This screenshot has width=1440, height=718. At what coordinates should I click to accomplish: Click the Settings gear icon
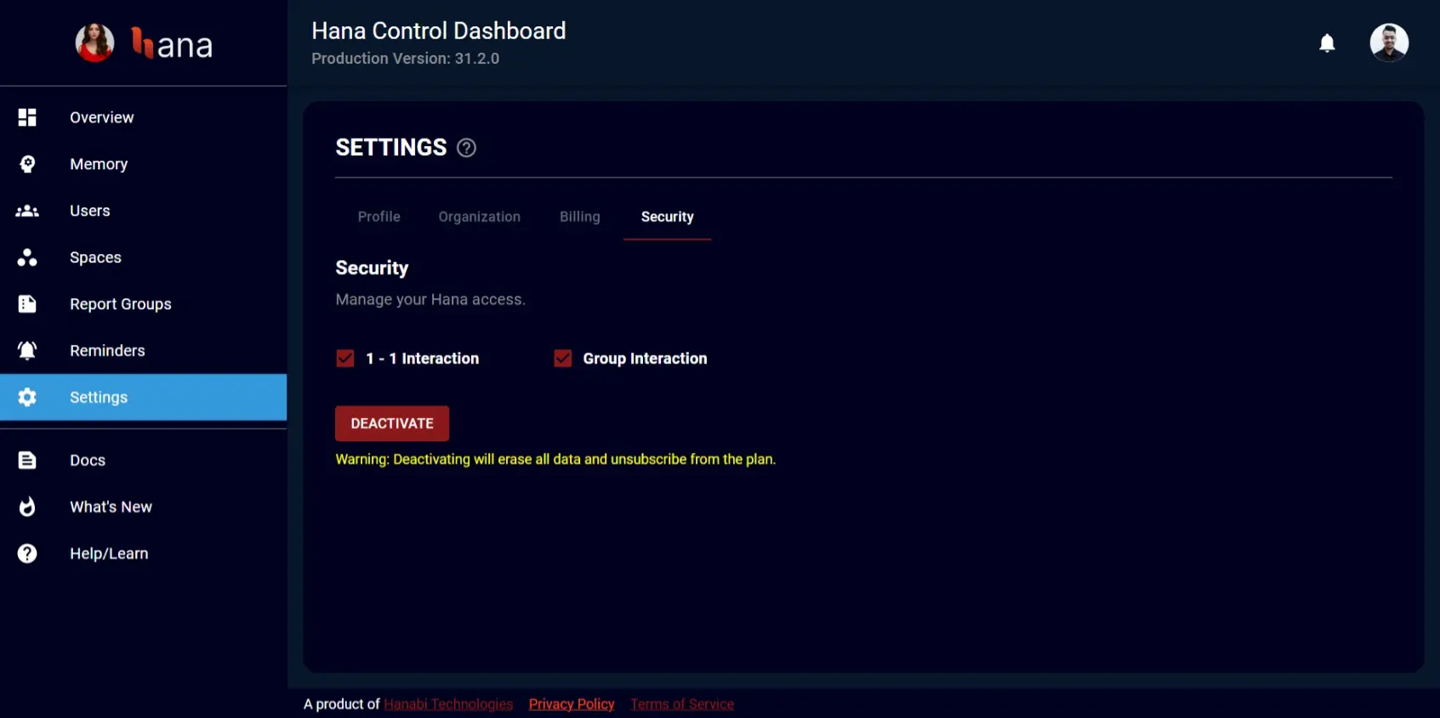click(27, 398)
